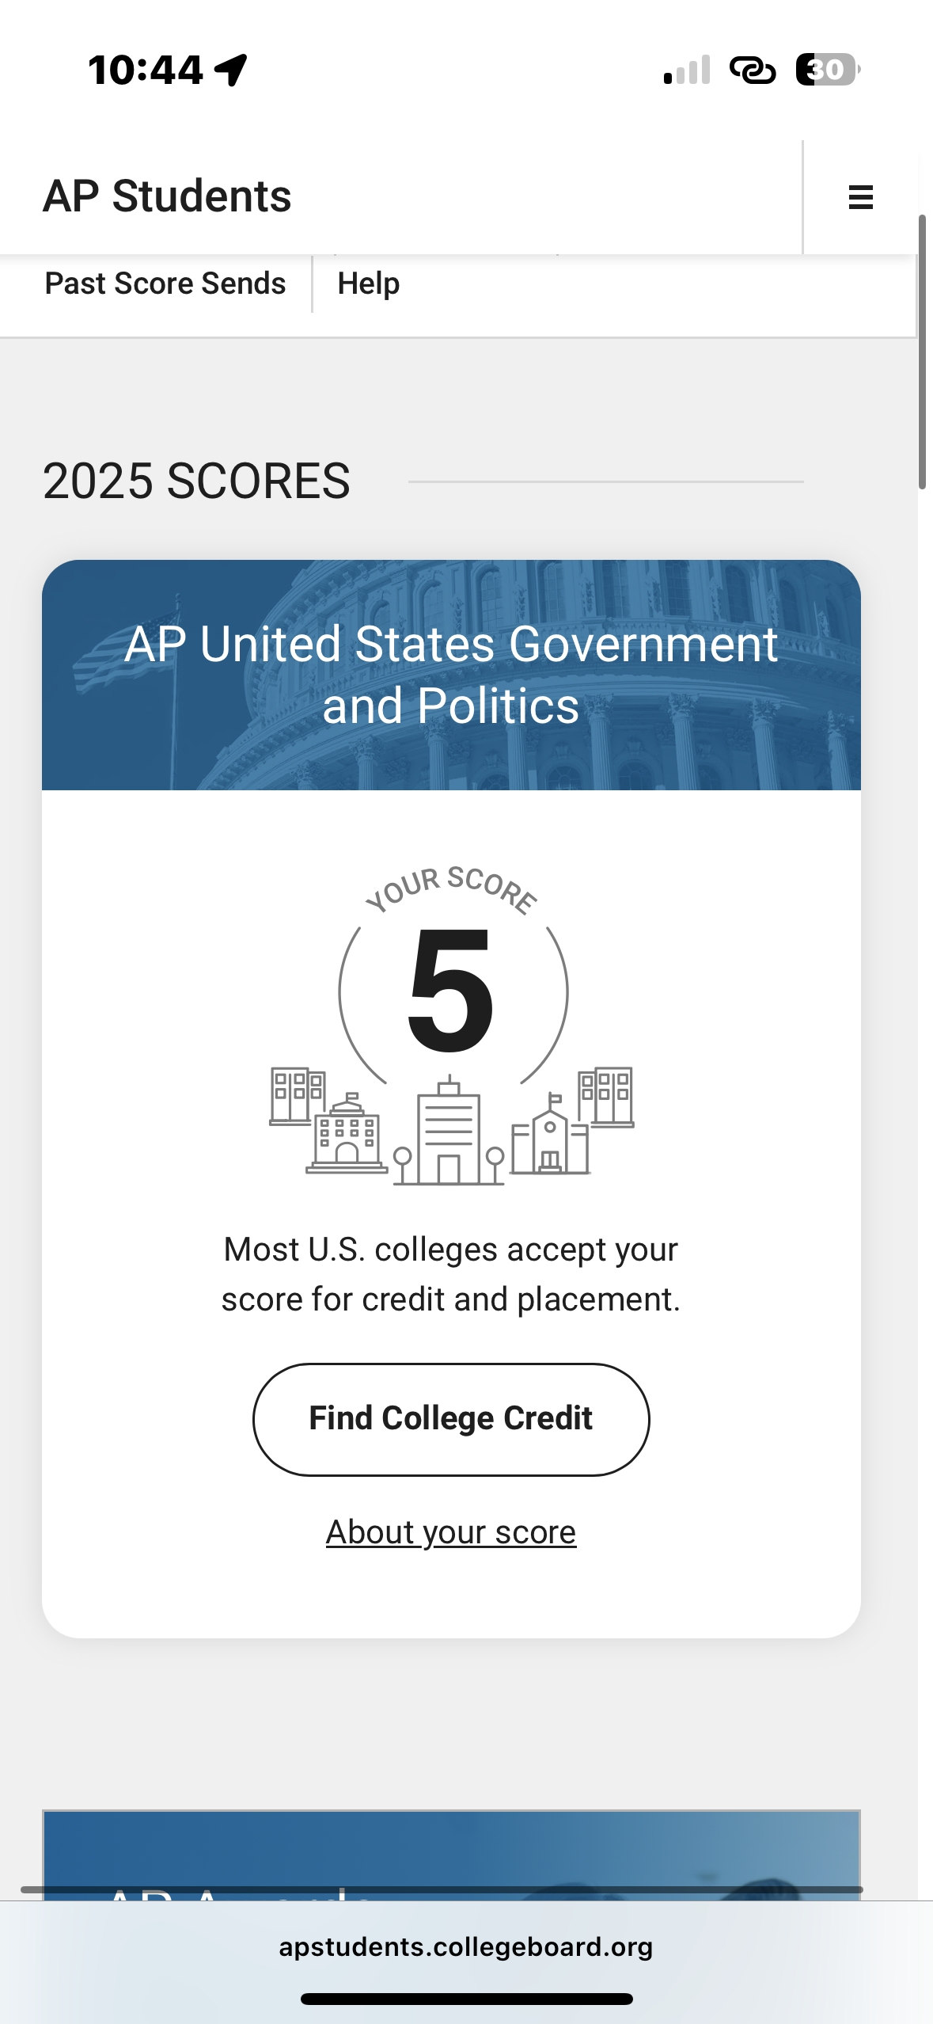This screenshot has height=2024, width=933.
Task: Click the 2025 SCORES heading
Action: point(196,481)
